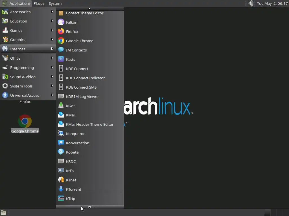Open KRDC remote desktop icon
The height and width of the screenshot is (216, 289).
point(61,161)
